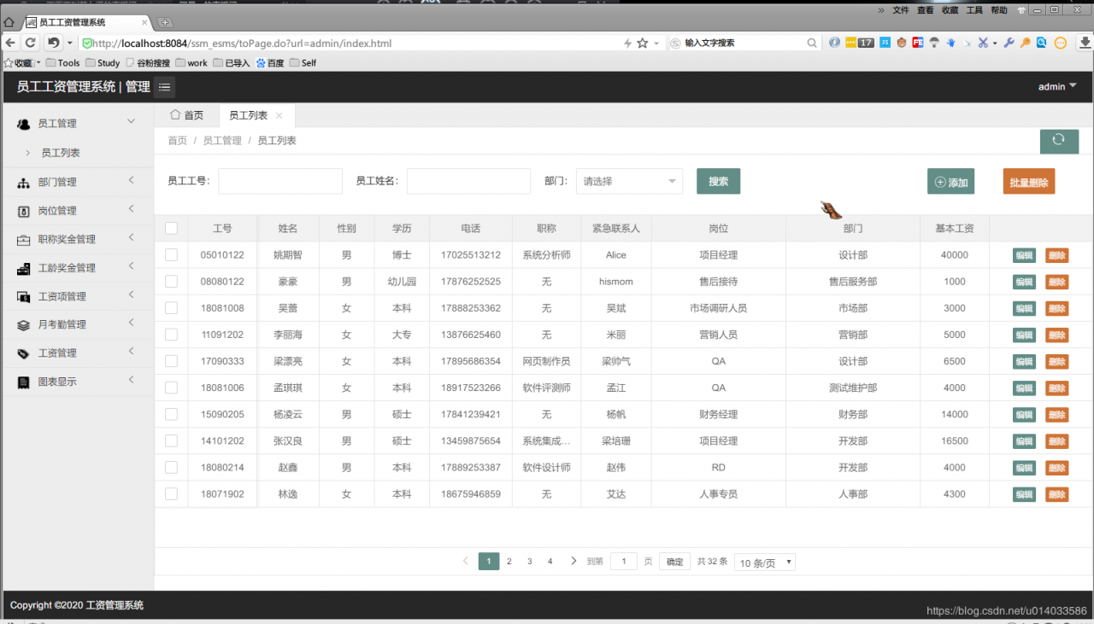
Task: Click the 岗位管理 sidebar icon
Action: 24,211
